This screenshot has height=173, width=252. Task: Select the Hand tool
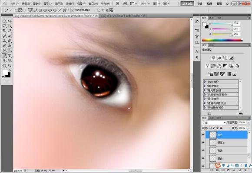4,65
